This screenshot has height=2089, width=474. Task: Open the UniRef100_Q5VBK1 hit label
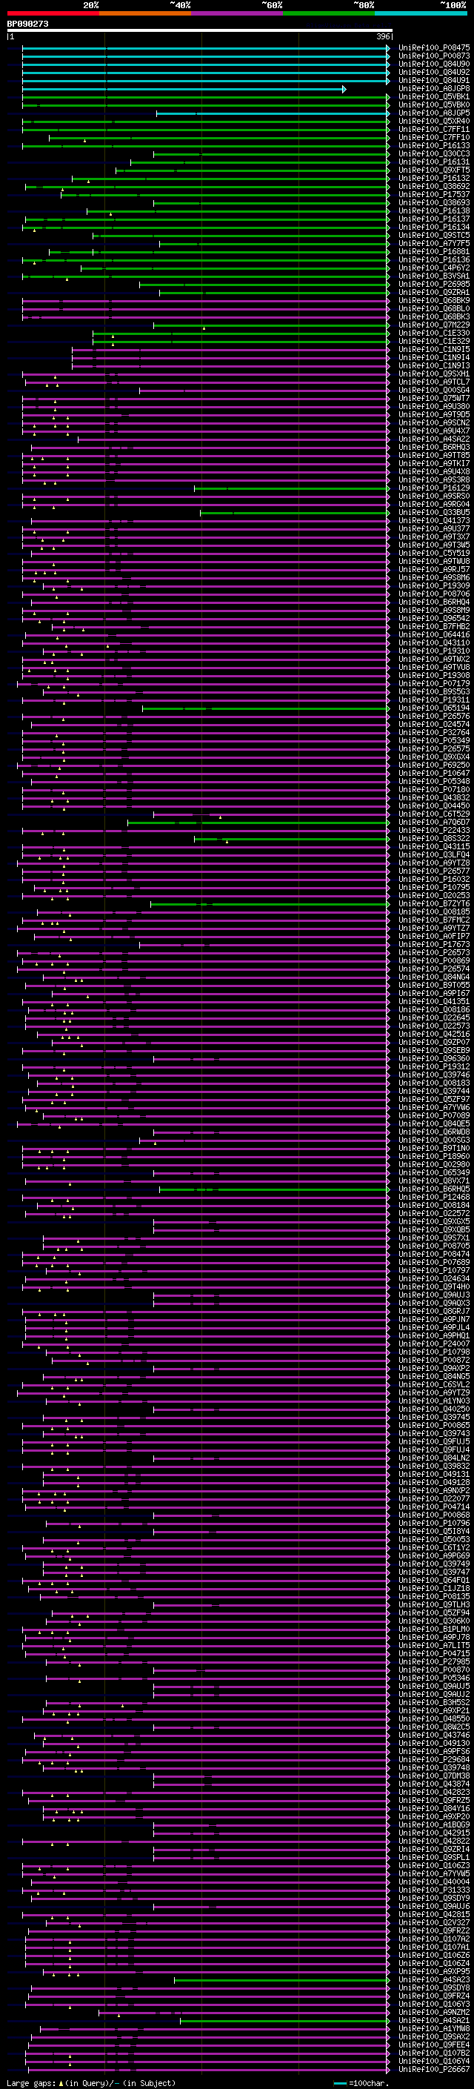tap(433, 97)
